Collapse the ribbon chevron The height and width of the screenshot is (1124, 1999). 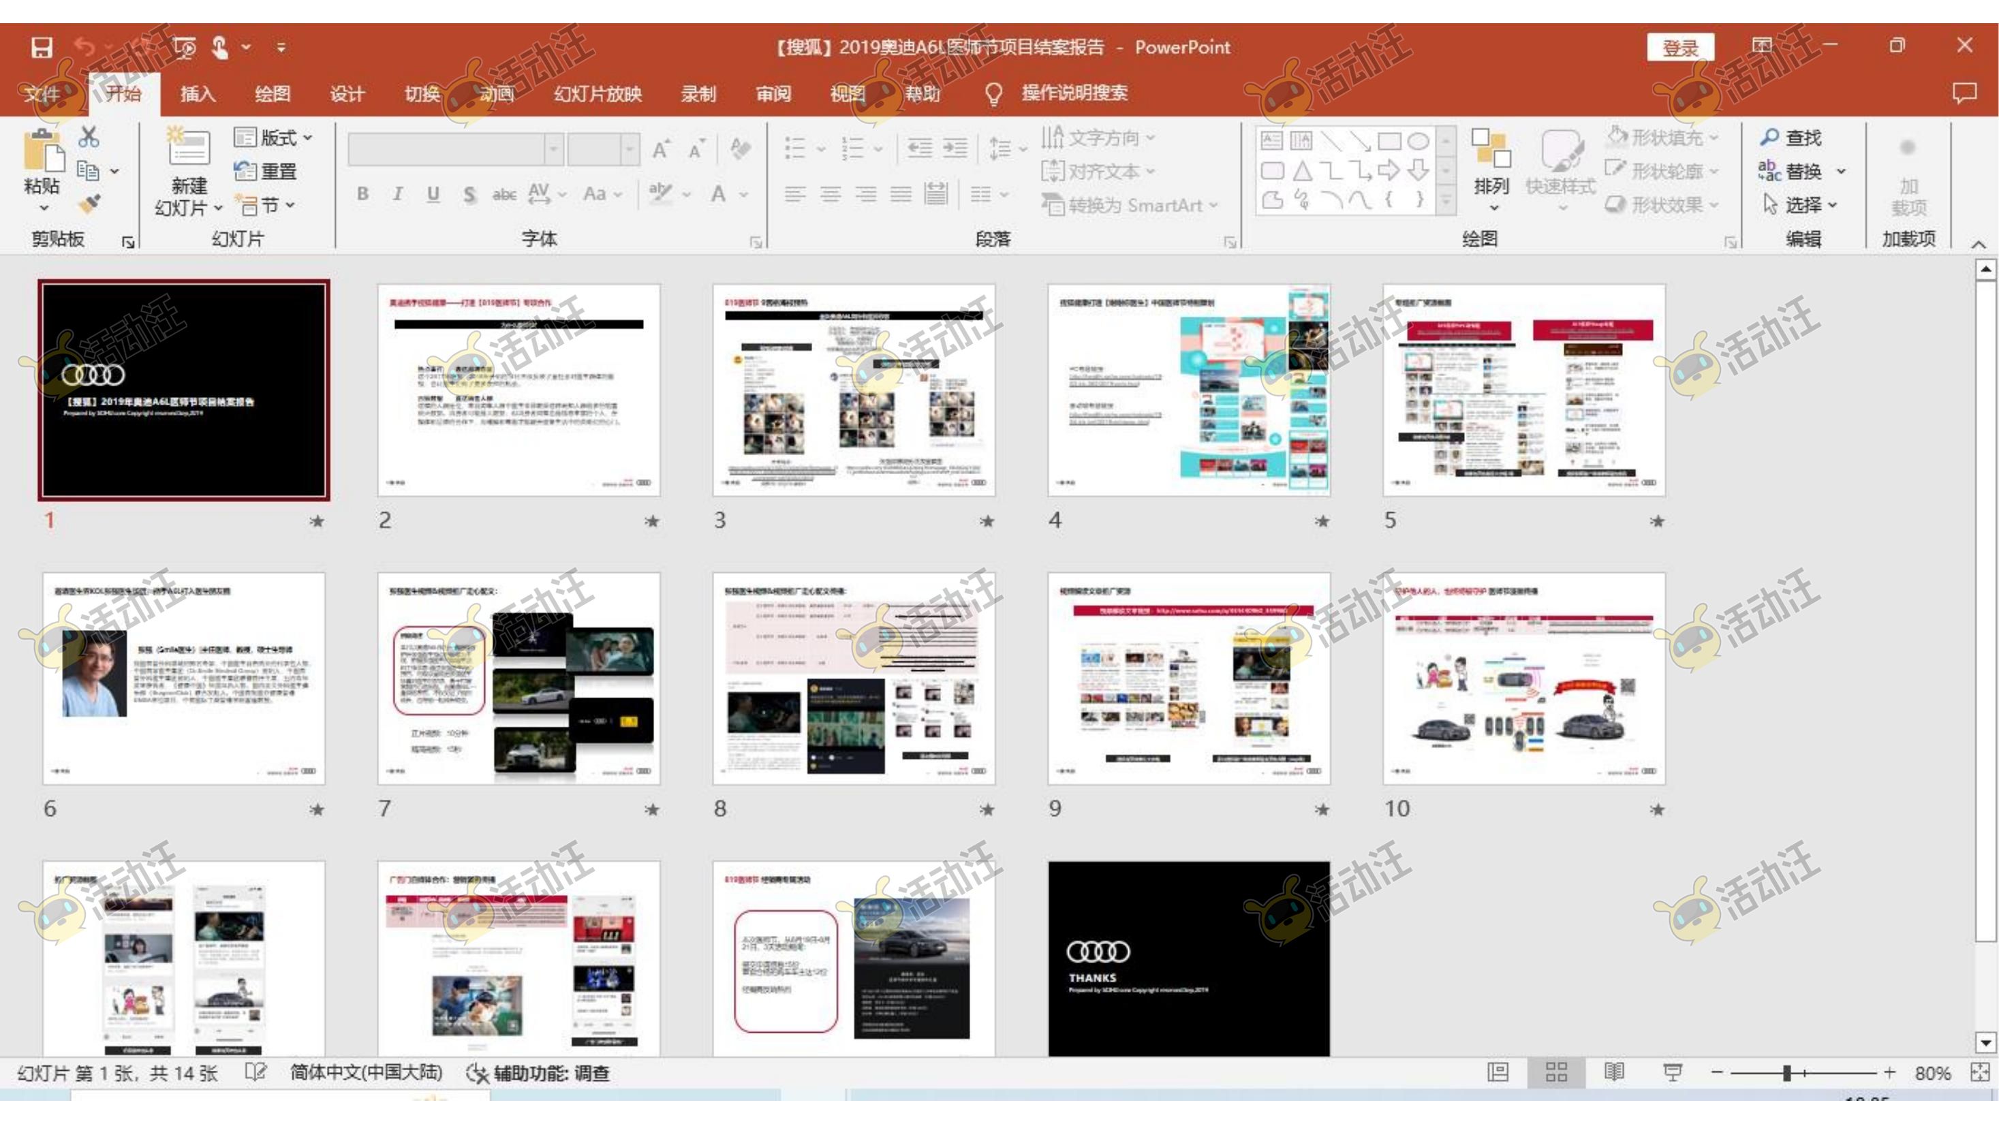click(1979, 244)
